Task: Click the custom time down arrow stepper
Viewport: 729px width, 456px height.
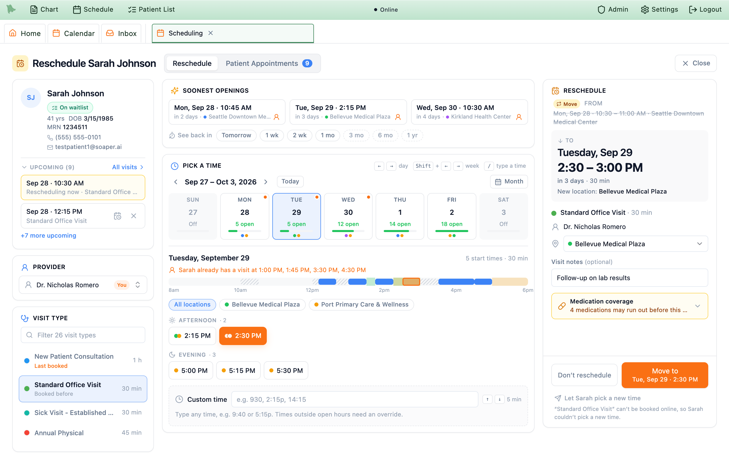Action: 499,399
